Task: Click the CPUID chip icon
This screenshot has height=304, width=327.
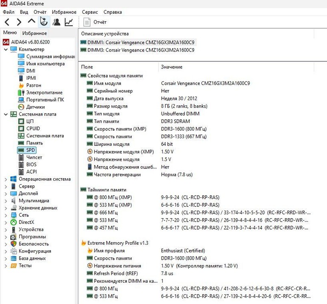Action: [21, 128]
